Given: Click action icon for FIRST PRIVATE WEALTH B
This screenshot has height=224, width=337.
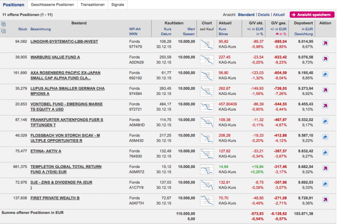Looking at the screenshot, I should coord(325,199).
